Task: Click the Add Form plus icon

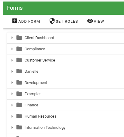Action: pos(15,21)
